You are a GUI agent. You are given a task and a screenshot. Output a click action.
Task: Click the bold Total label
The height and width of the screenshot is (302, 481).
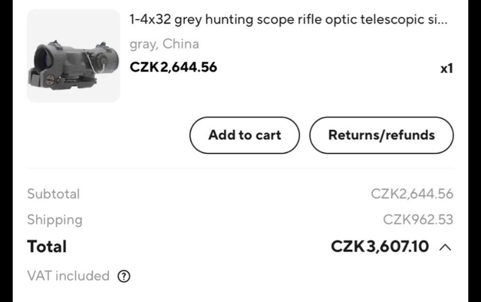tap(47, 246)
